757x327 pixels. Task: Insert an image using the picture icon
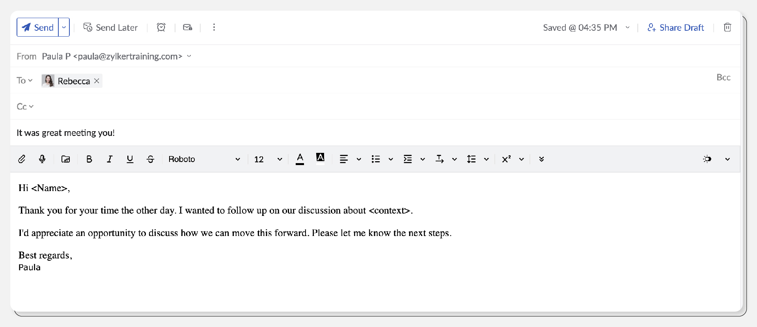tap(65, 159)
